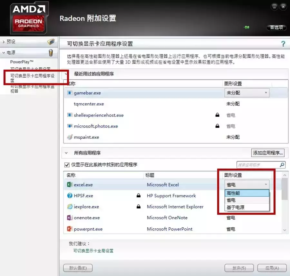Click the OneNote icon beside onenote.exe
The height and width of the screenshot is (276, 290).
71,218
